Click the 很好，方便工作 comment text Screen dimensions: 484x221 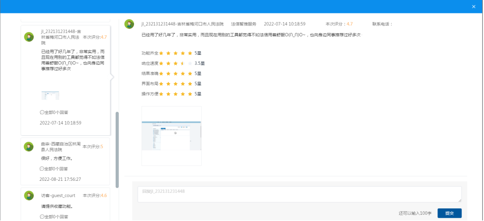(57, 158)
